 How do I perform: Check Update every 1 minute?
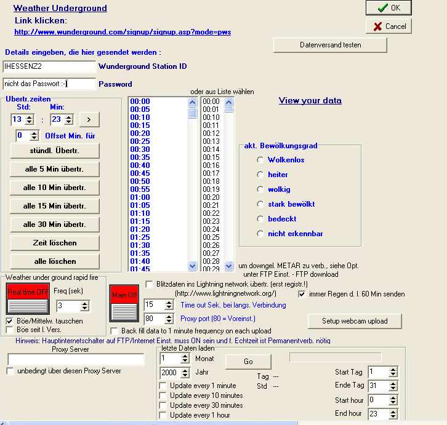pyautogui.click(x=163, y=386)
